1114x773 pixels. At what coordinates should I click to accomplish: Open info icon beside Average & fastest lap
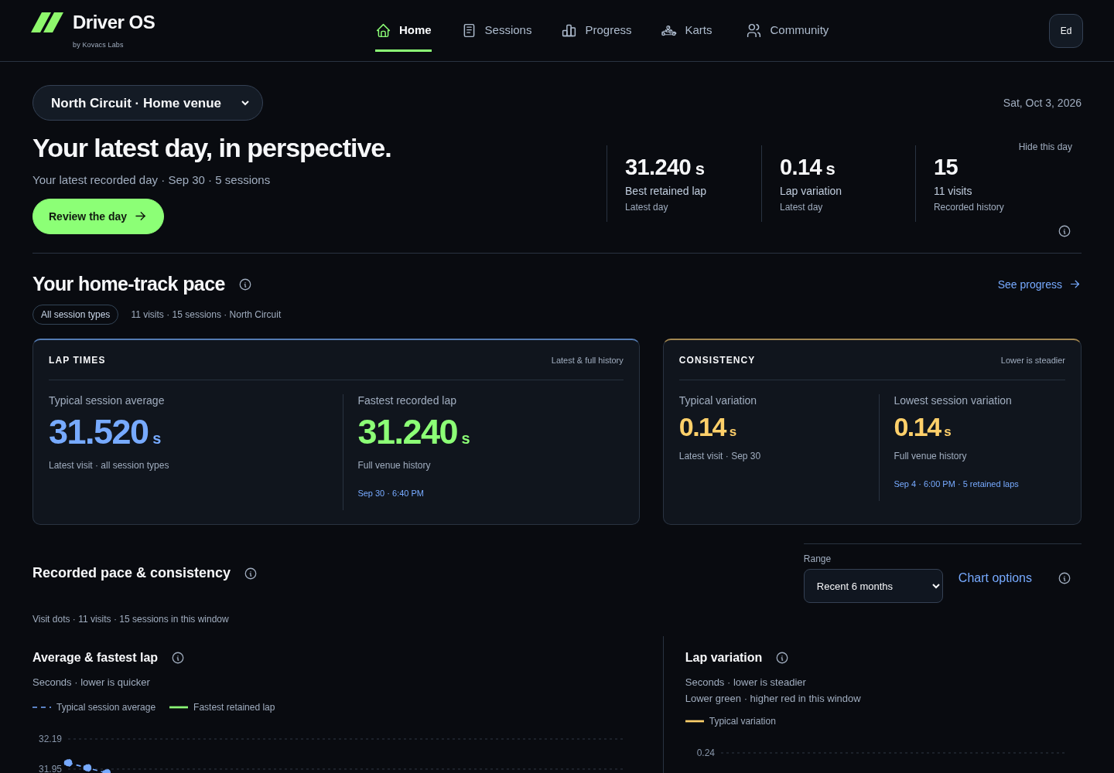pos(178,658)
